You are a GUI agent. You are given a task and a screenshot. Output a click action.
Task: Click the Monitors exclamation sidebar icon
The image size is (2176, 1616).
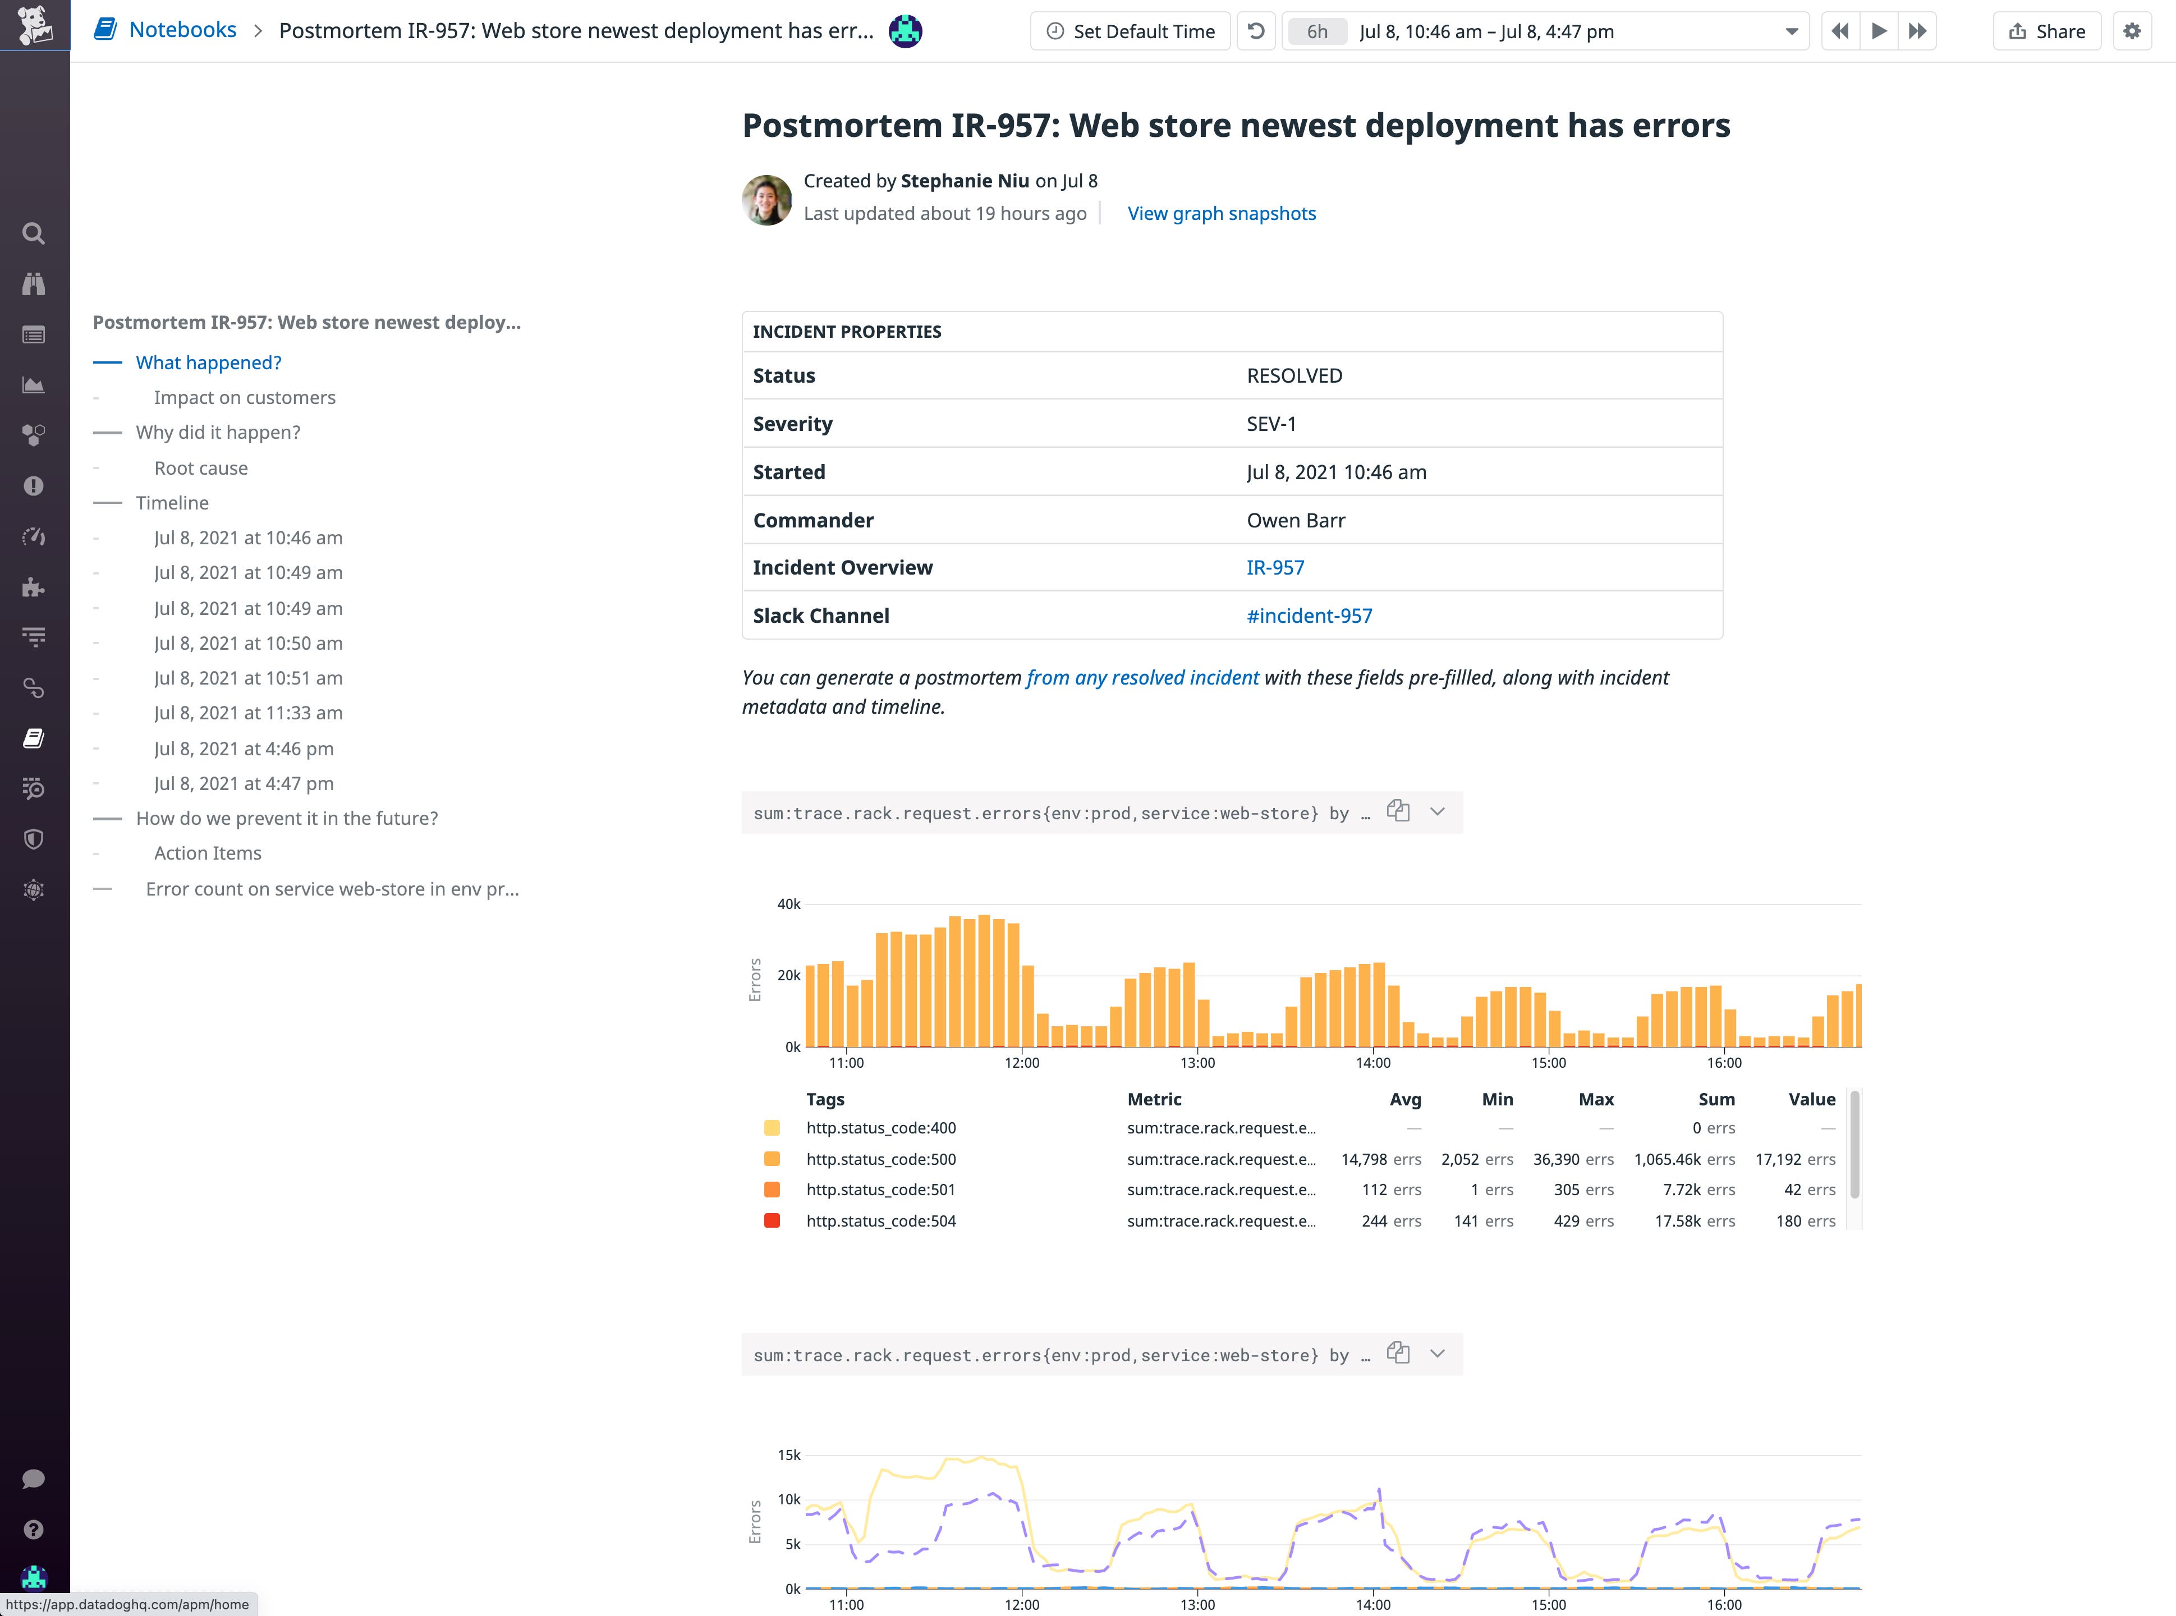(33, 486)
